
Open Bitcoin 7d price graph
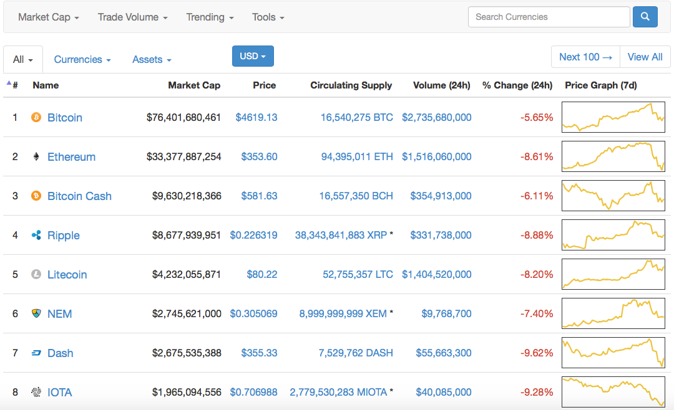(613, 117)
